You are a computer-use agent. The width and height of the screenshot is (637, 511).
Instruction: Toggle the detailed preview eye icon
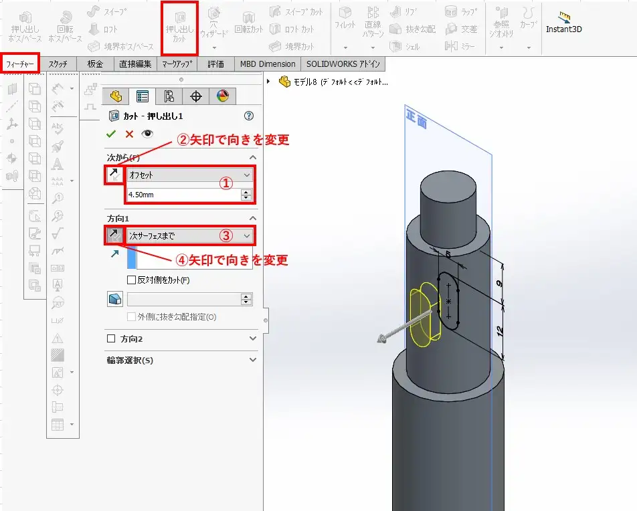[x=147, y=134]
